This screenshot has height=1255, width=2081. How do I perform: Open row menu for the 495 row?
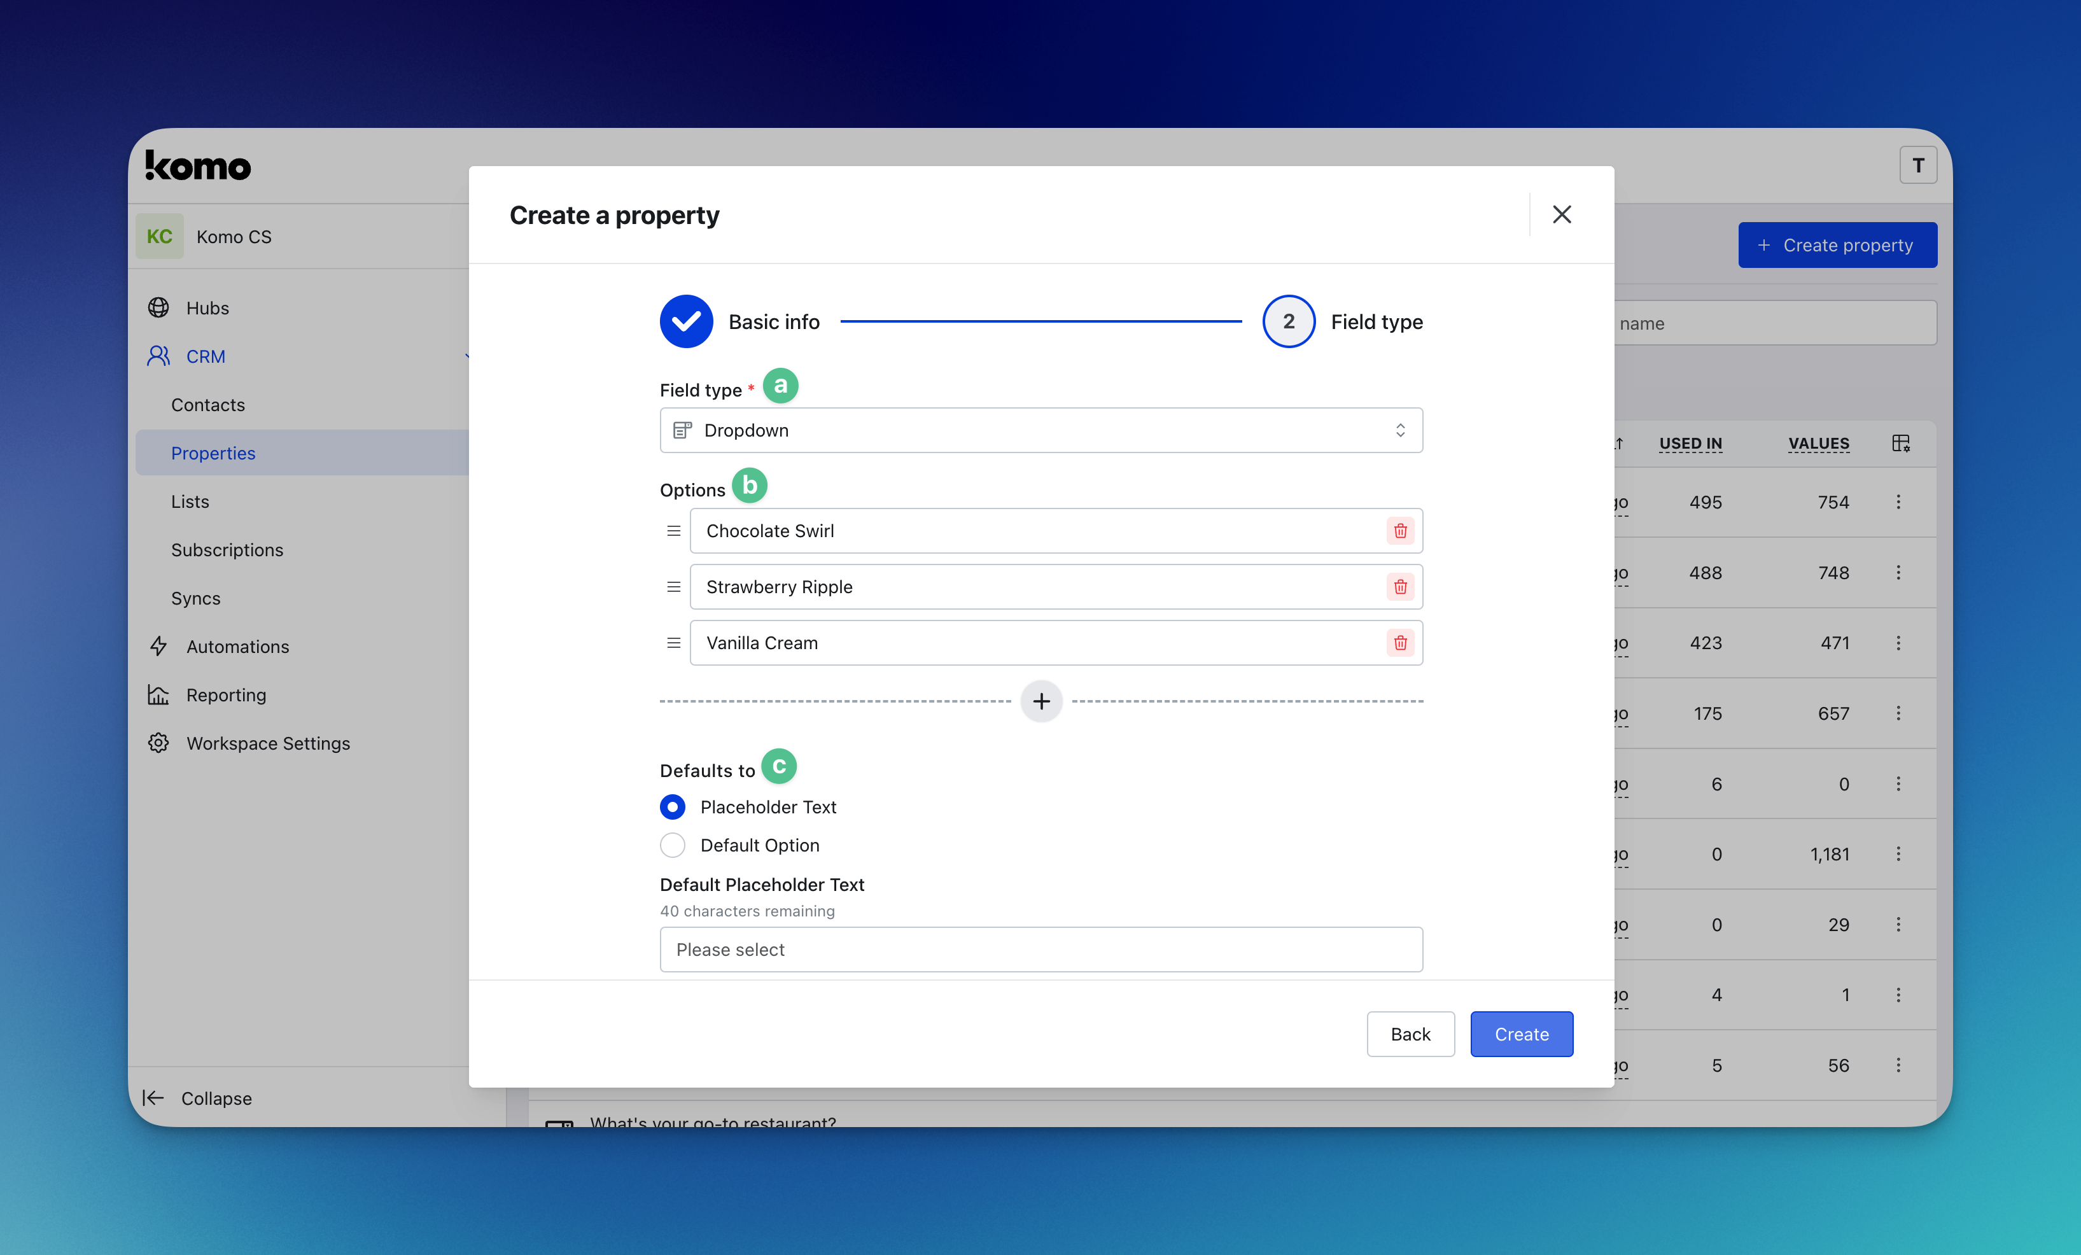(x=1898, y=501)
